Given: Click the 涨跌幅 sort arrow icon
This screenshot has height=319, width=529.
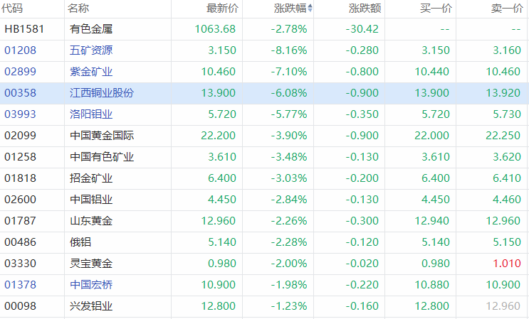Looking at the screenshot, I should click(310, 9).
